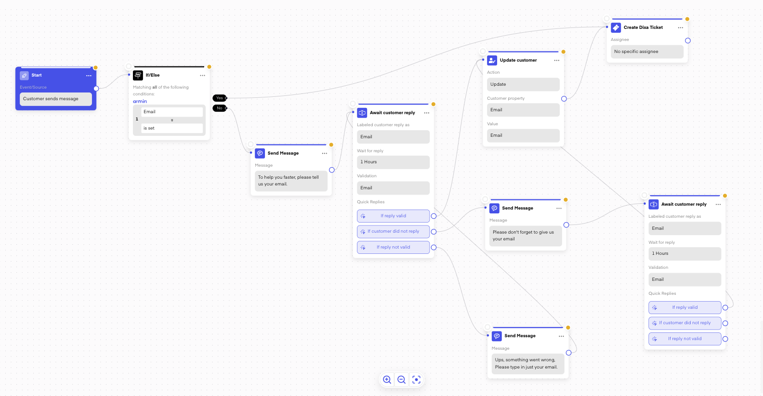763x396 pixels.
Task: Open the 'No specific assignee' dropdown
Action: coord(647,52)
